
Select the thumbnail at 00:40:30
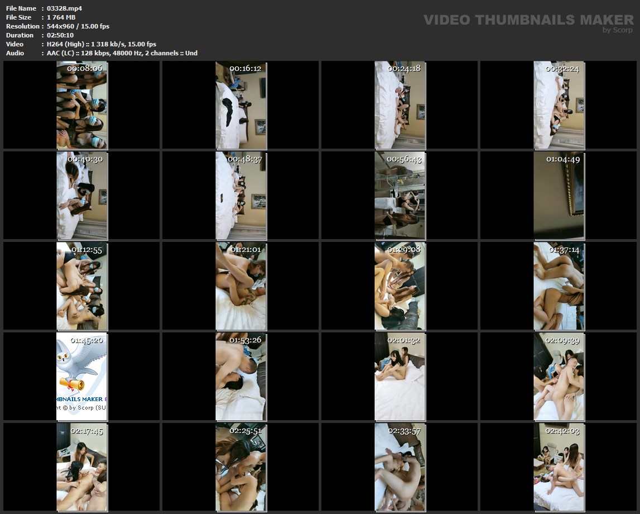81,196
